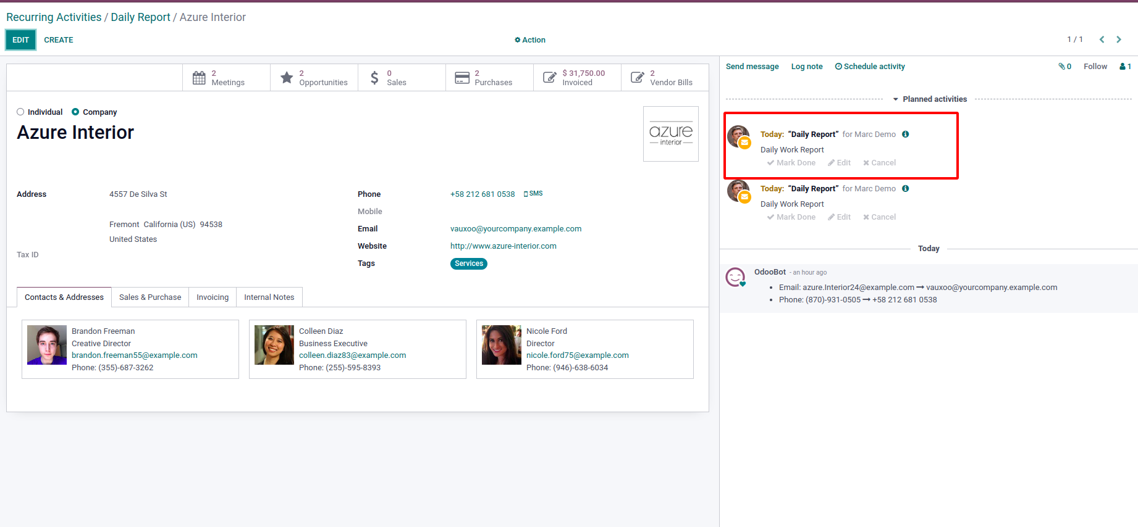Click colleen.diaz83@example.com email link
The height and width of the screenshot is (527, 1138).
[353, 355]
